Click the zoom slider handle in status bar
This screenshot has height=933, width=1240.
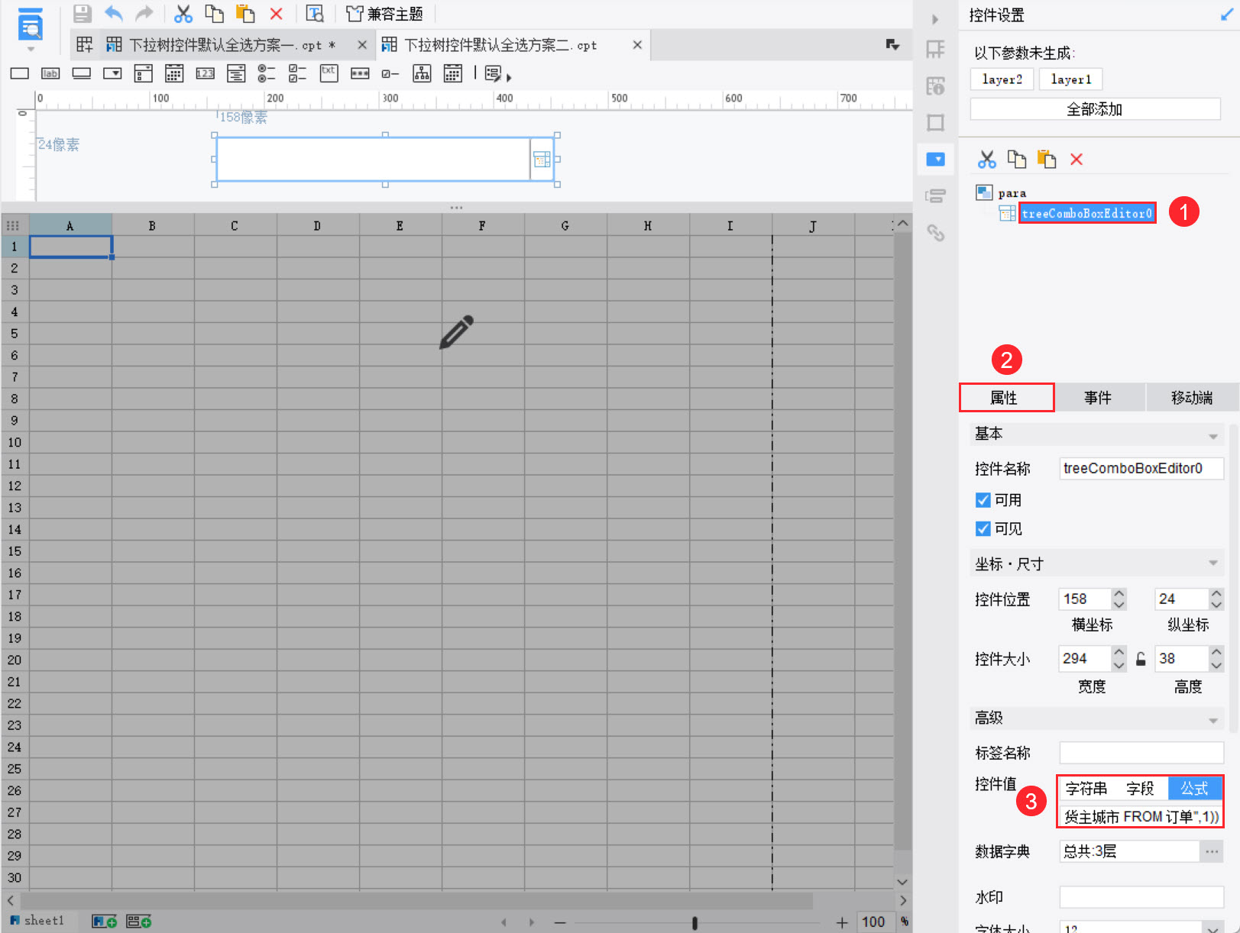pyautogui.click(x=694, y=922)
